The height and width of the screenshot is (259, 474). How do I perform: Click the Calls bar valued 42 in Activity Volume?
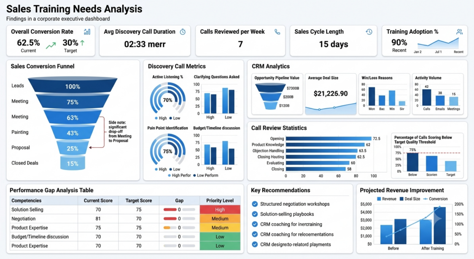pos(426,97)
